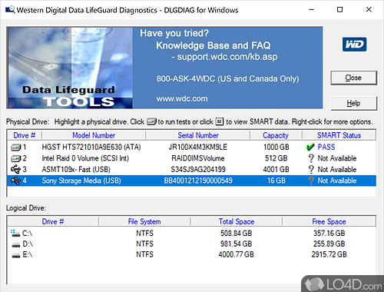Click the WD logo
The height and width of the screenshot is (292, 384).
pyautogui.click(x=354, y=45)
